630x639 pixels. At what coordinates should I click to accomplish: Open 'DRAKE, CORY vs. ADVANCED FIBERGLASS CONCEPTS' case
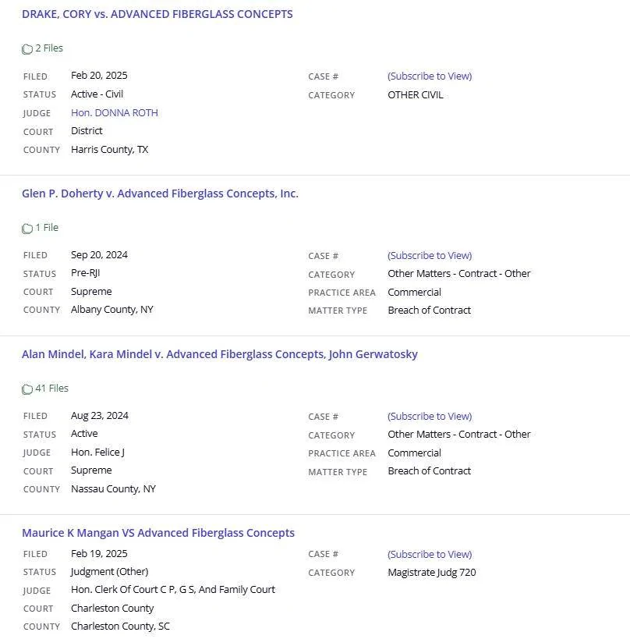(x=157, y=14)
